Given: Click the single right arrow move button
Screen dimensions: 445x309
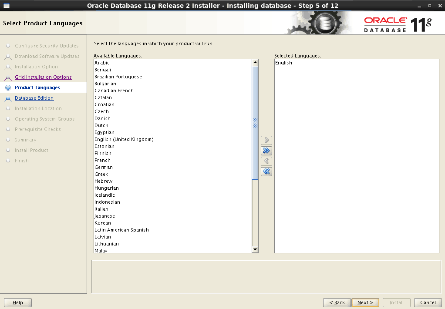Looking at the screenshot, I should (x=266, y=140).
